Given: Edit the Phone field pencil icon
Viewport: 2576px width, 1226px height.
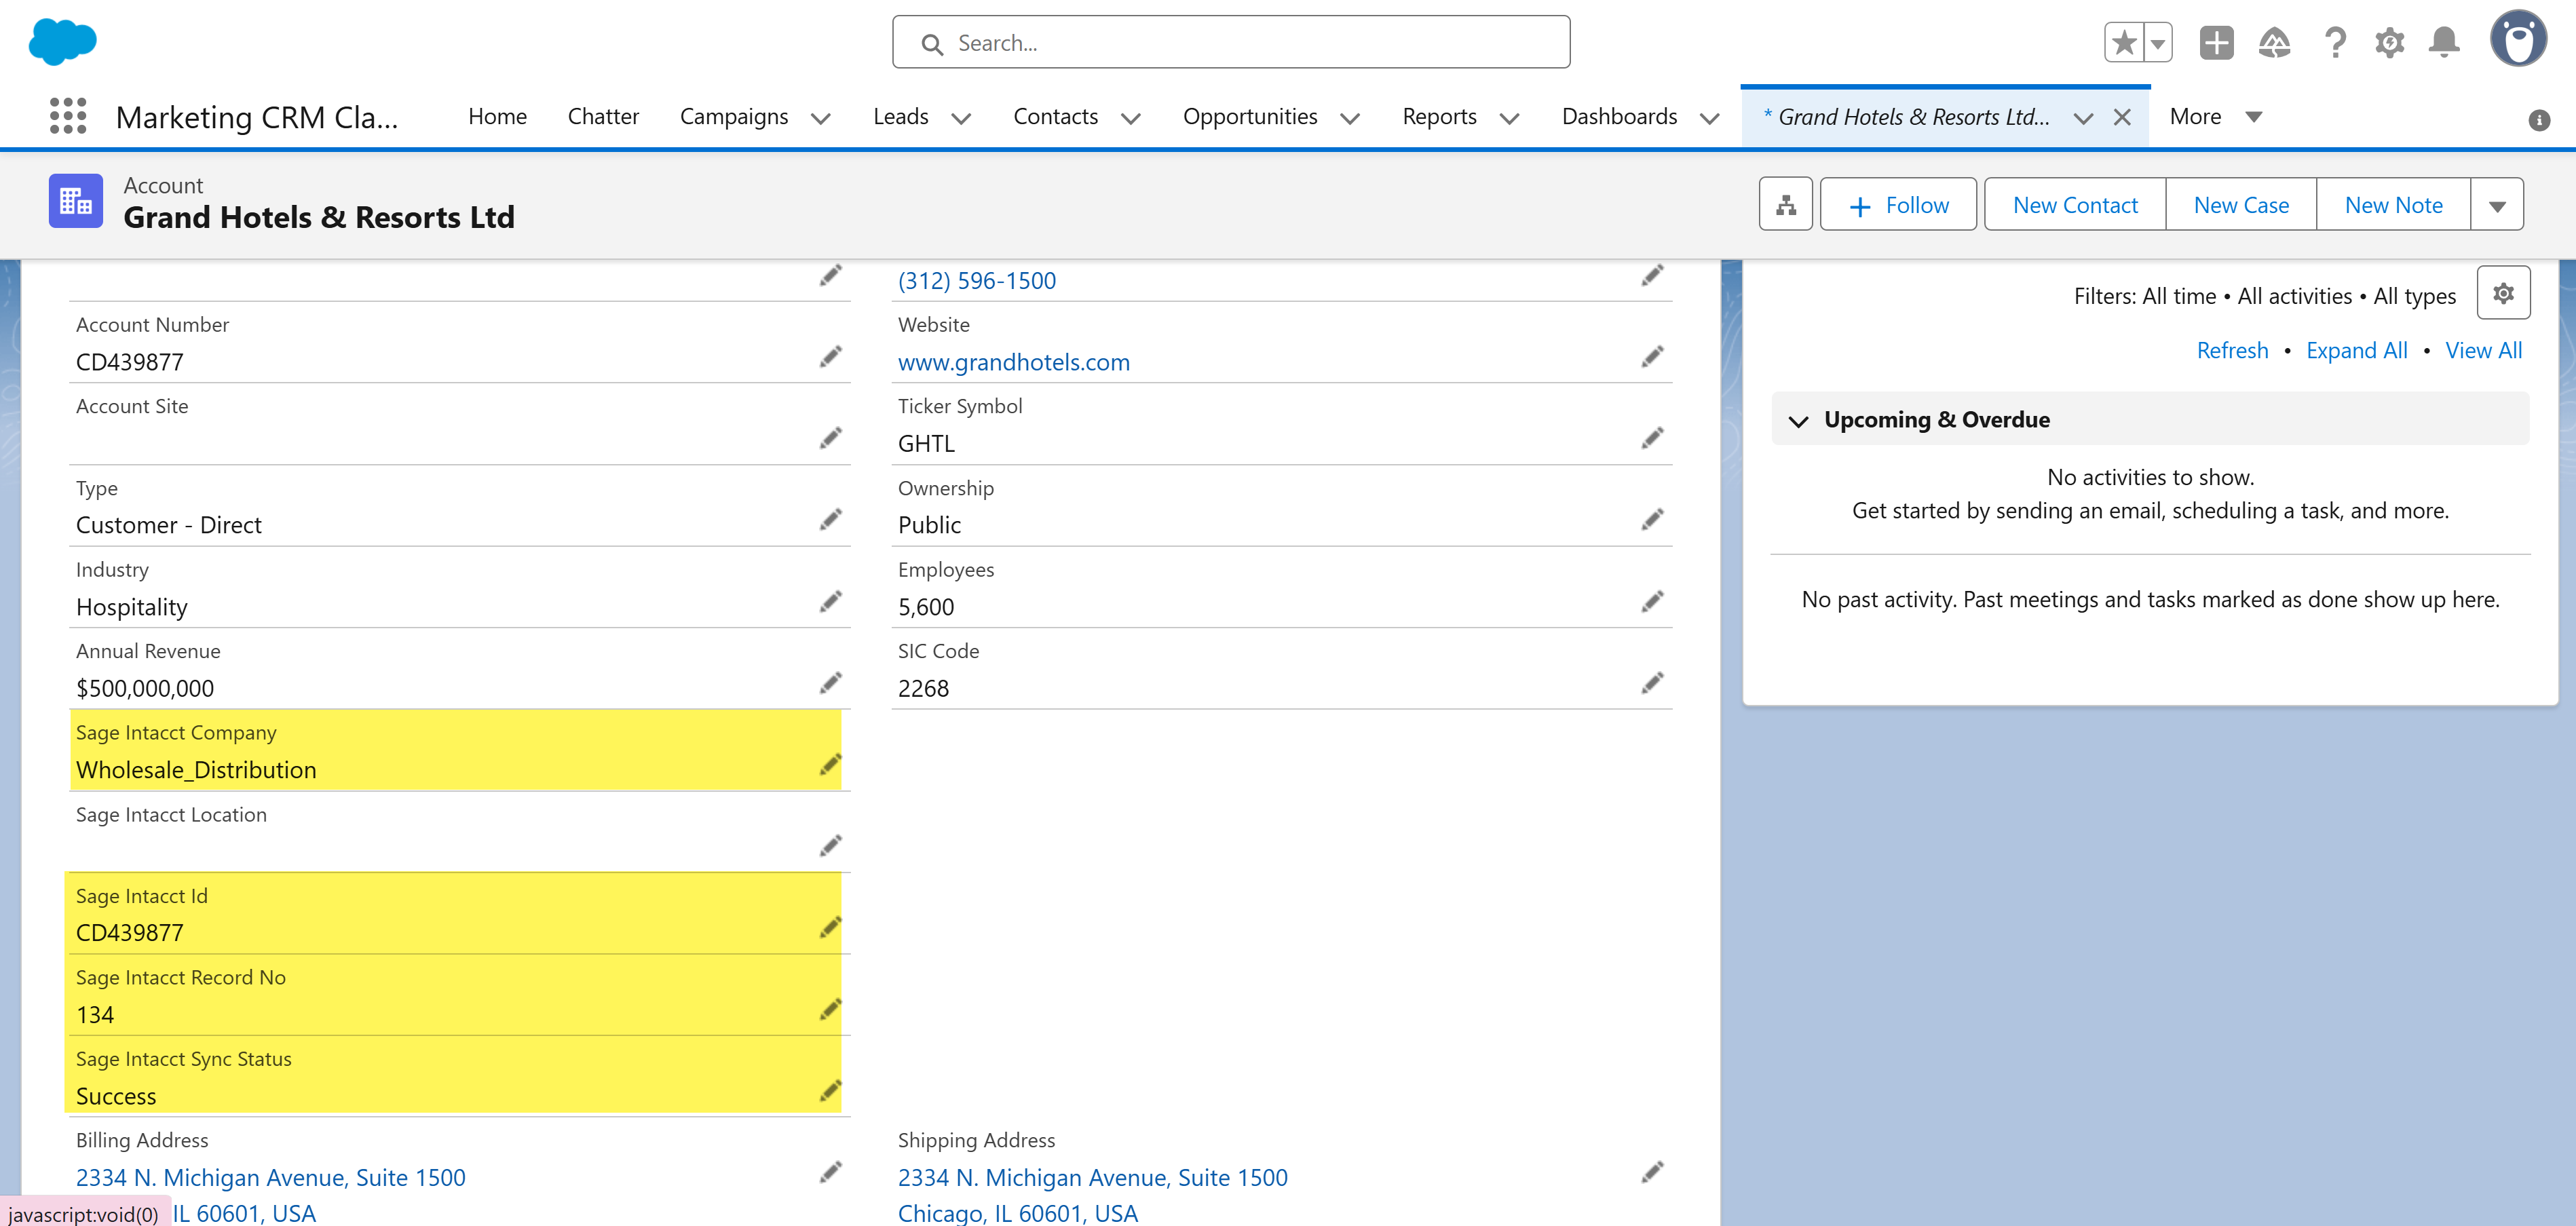Looking at the screenshot, I should [x=1652, y=275].
